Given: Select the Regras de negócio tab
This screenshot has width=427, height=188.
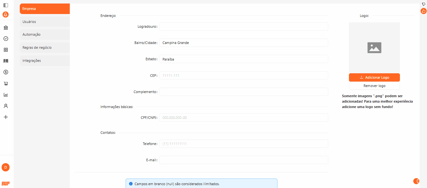Looking at the screenshot, I should [45, 47].
